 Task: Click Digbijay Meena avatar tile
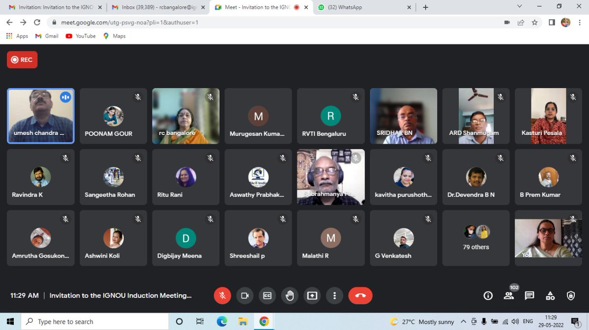click(x=186, y=238)
